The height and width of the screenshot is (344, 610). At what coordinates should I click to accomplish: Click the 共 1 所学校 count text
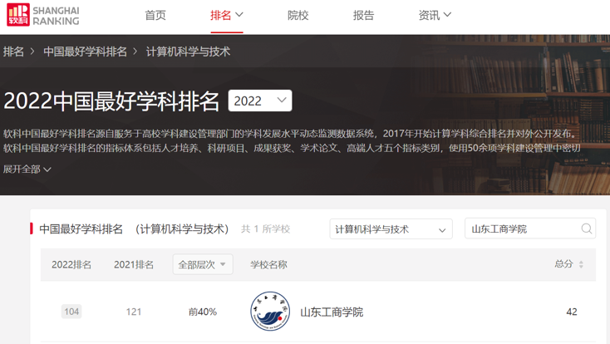click(265, 229)
